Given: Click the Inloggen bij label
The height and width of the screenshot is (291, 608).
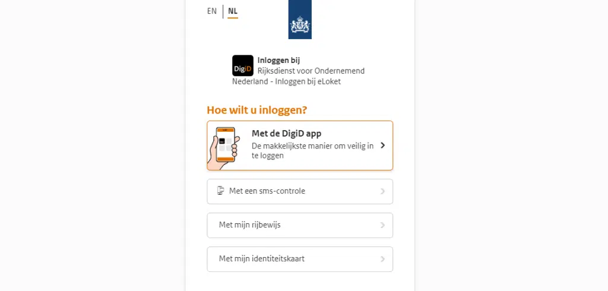Looking at the screenshot, I should tap(278, 60).
